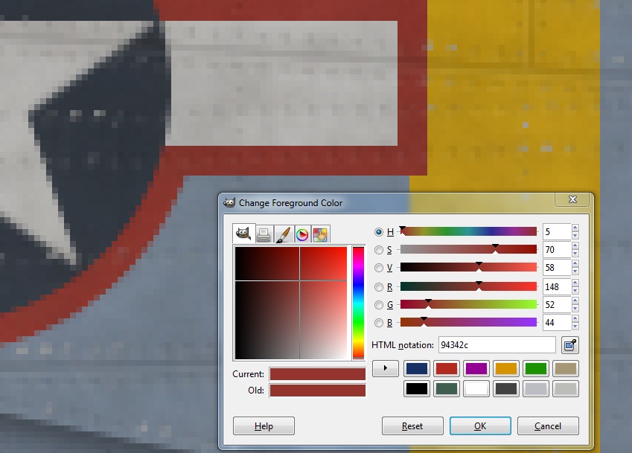Click the Value field showing 58

pyautogui.click(x=557, y=267)
